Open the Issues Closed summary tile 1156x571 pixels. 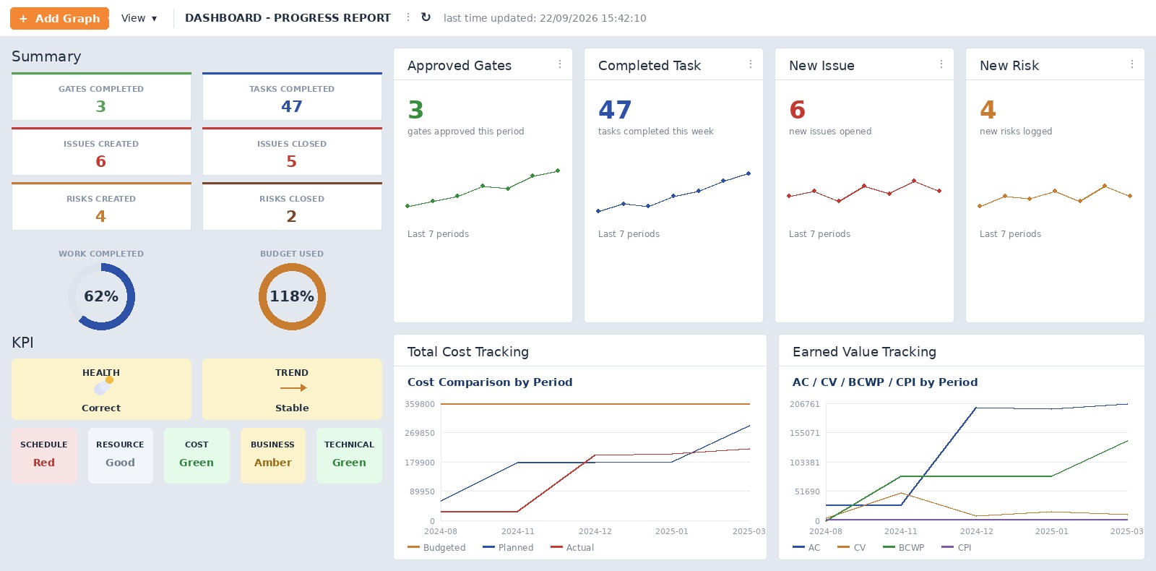point(292,151)
